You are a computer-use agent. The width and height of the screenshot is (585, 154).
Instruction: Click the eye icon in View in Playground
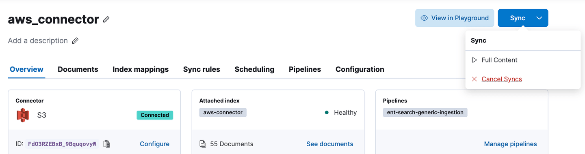[424, 18]
